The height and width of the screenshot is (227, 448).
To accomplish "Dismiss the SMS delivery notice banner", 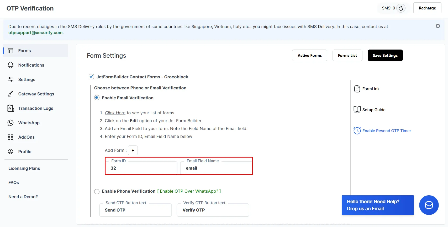I will point(438,26).
